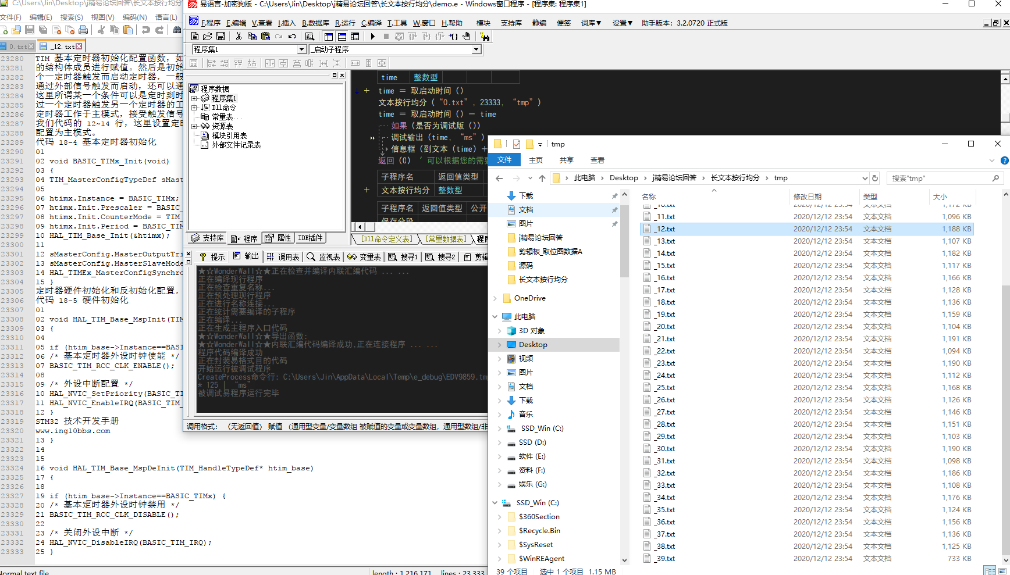
Task: Expand Desktop node in Explorer navigation pane
Action: click(499, 345)
